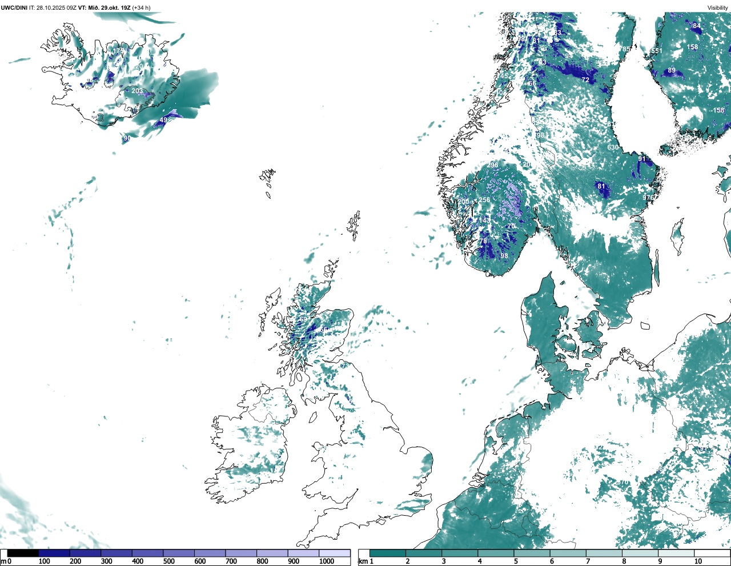Click the dark navy 100–200 m legend swatch
731x566 pixels.
54,553
